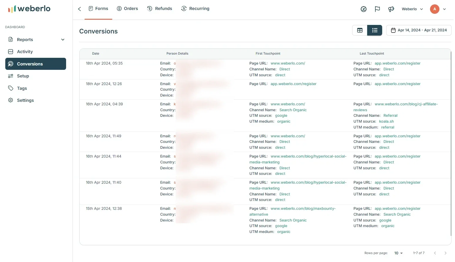Switch to the Refunds tab

[159, 9]
